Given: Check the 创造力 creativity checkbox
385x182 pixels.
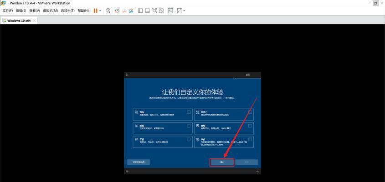Looking at the screenshot, I should tap(250, 112).
